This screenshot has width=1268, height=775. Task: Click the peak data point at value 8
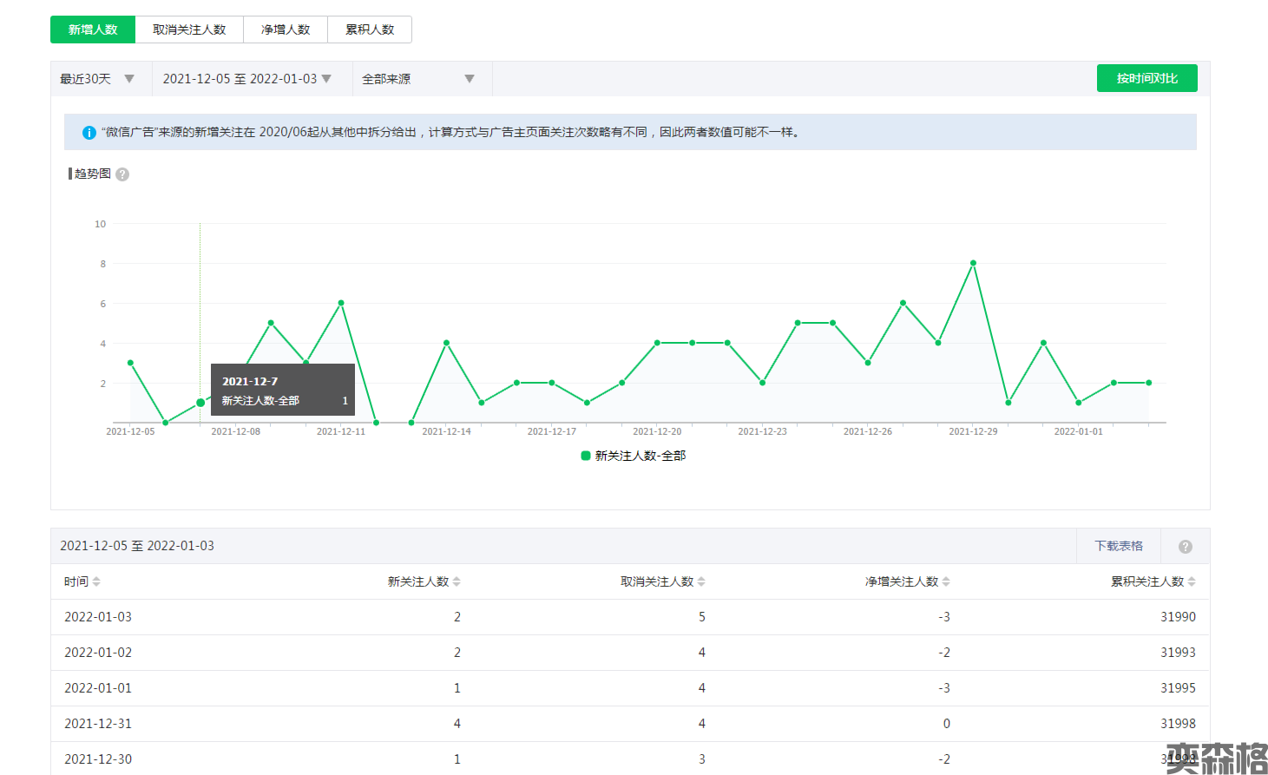click(973, 263)
